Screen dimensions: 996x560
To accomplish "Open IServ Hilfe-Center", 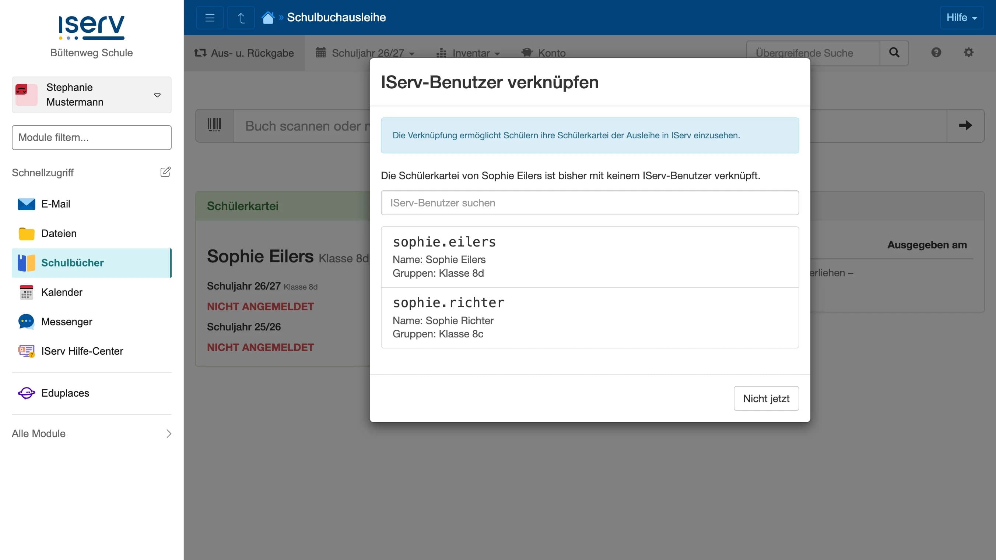I will pyautogui.click(x=92, y=351).
